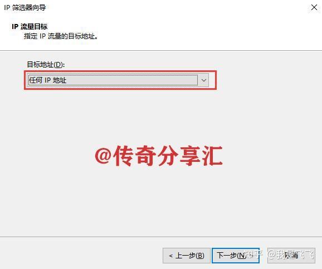This screenshot has height=269, width=322.
Task: Click the 指定 IP 流量的目标地址 description
Action: pos(61,36)
